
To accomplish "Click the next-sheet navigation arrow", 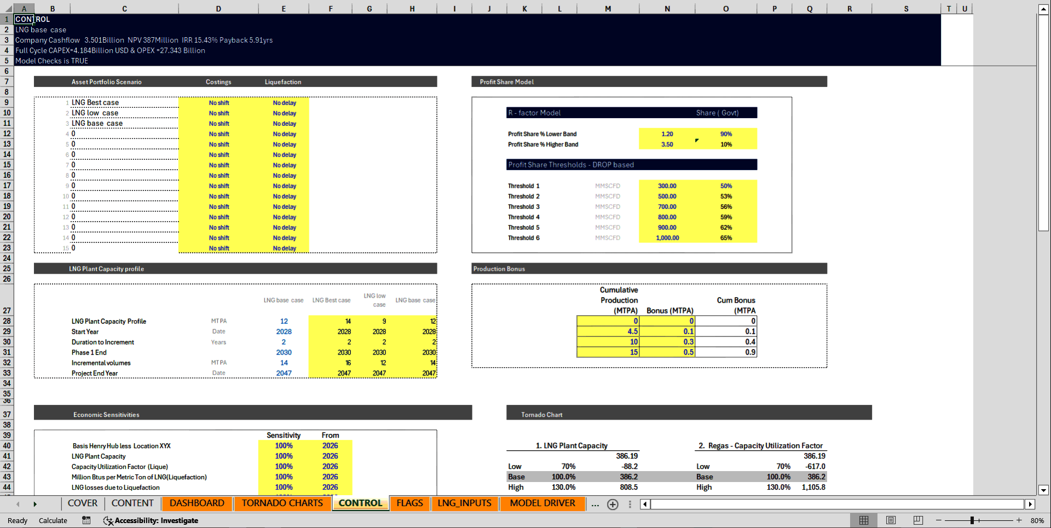I will 35,504.
